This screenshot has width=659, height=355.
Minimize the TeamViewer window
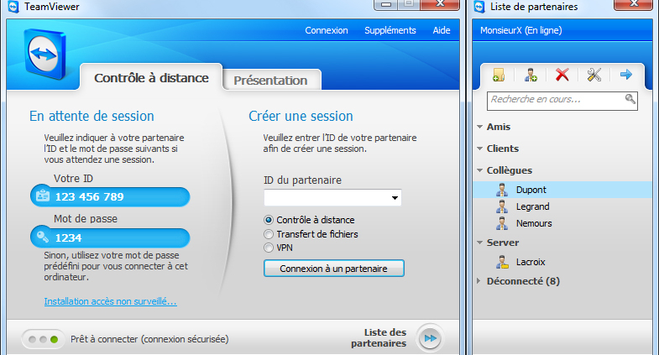point(386,5)
